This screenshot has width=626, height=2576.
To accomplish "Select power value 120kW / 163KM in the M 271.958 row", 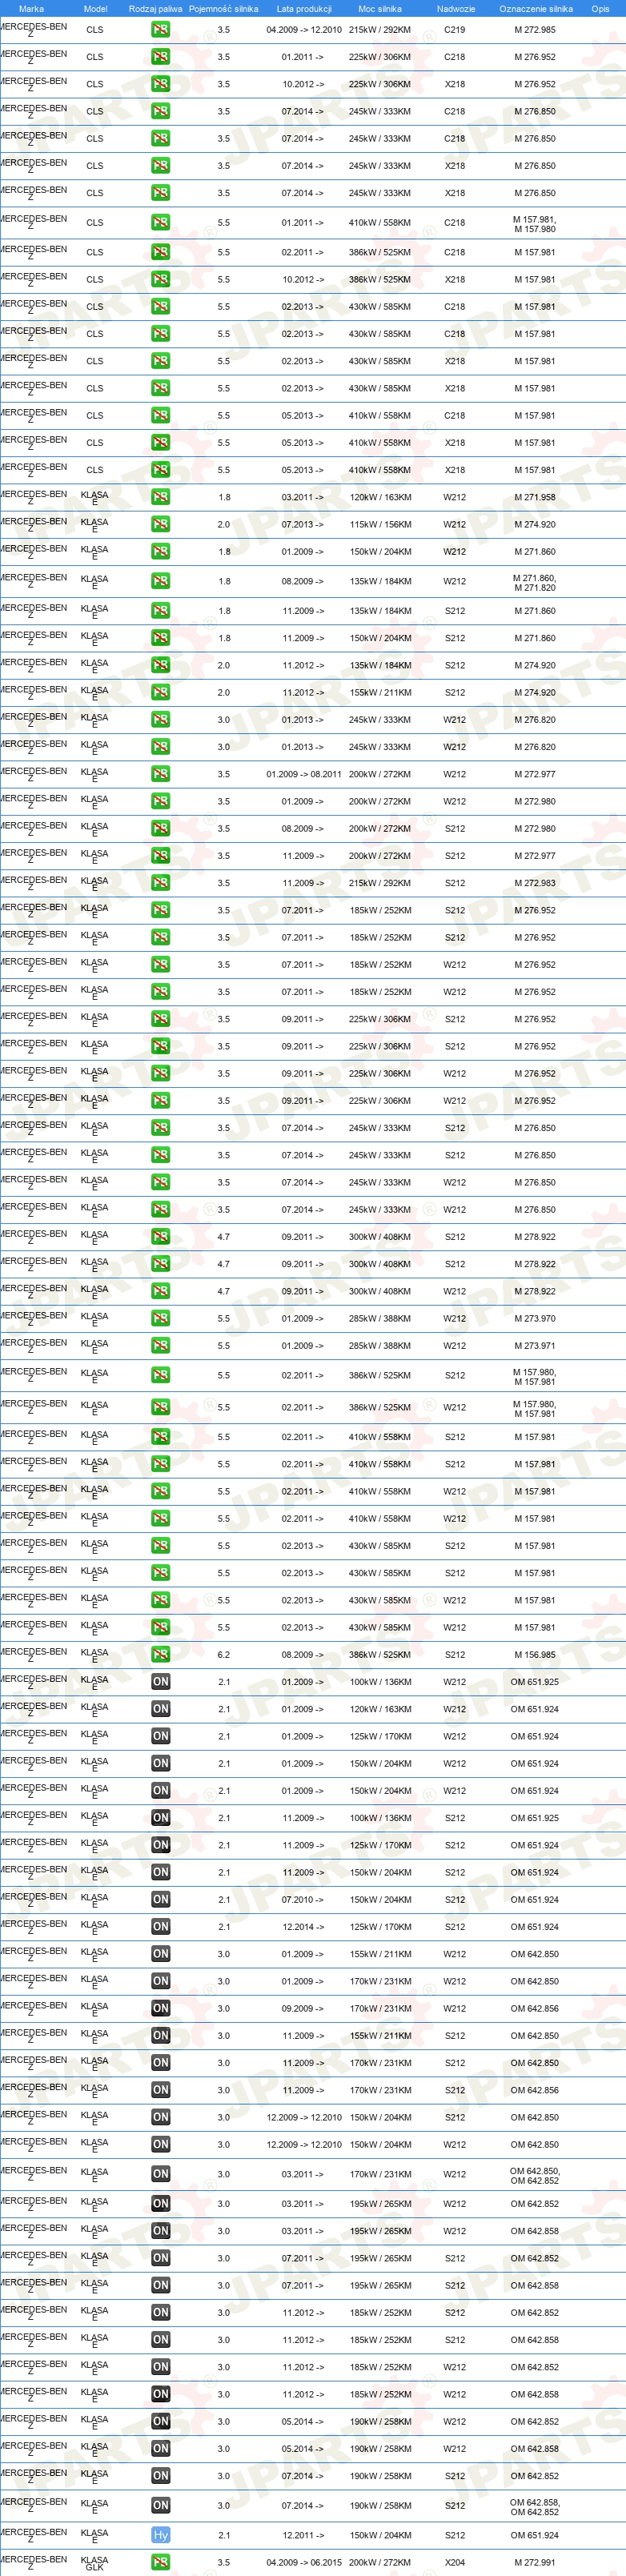I will 380,497.
